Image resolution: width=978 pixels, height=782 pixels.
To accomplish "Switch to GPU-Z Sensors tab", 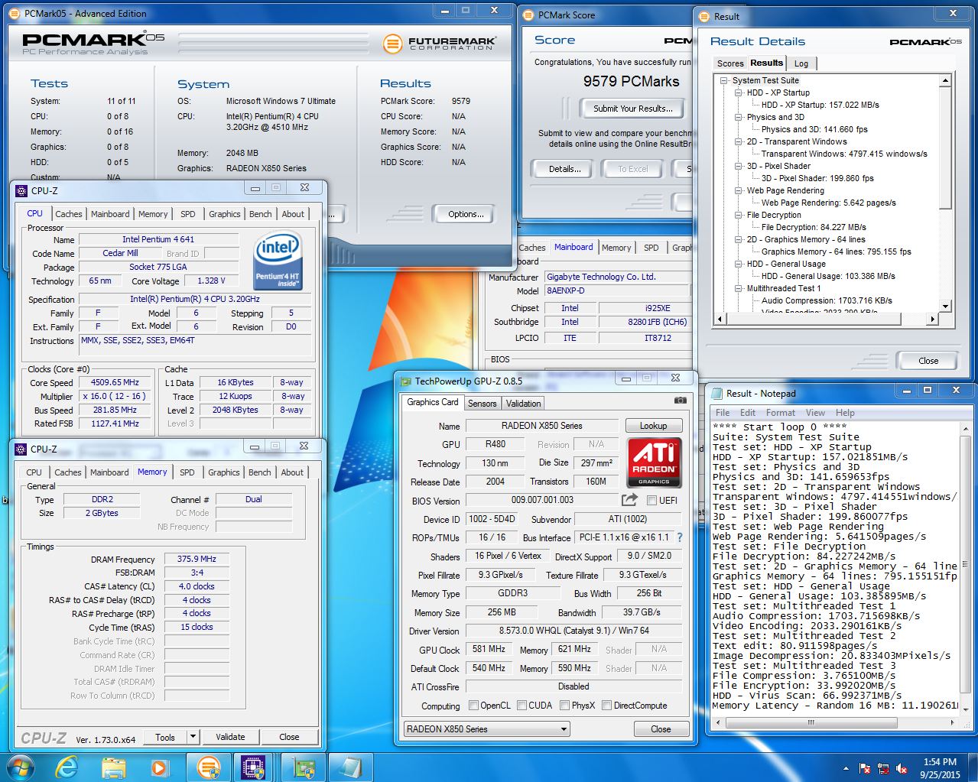I will pyautogui.click(x=482, y=403).
